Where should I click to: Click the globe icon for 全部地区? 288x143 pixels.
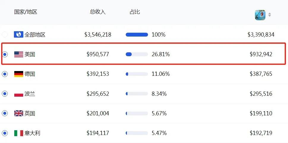(x=18, y=34)
